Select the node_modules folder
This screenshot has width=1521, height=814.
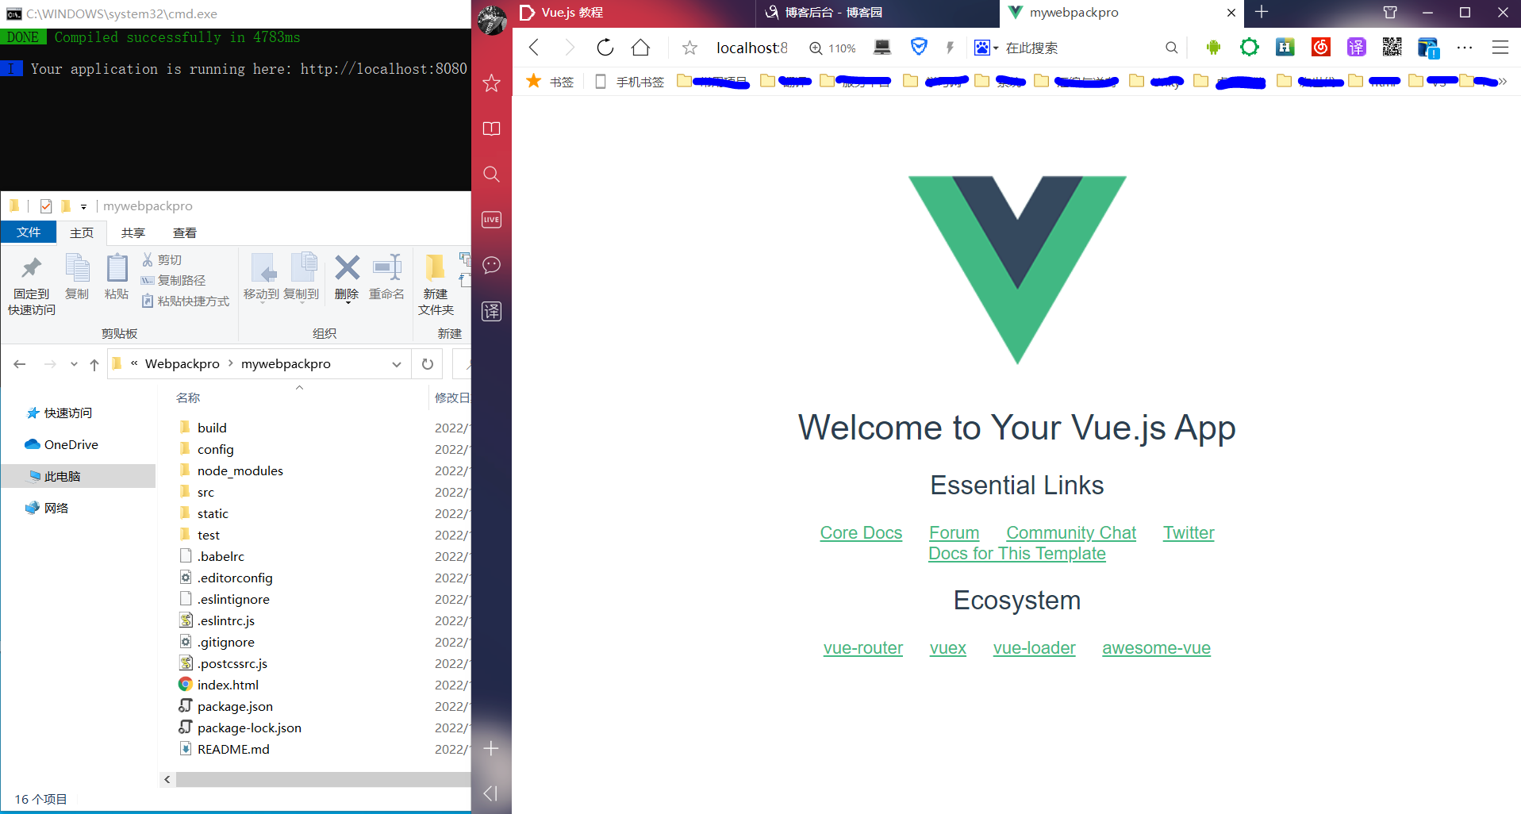click(x=240, y=470)
